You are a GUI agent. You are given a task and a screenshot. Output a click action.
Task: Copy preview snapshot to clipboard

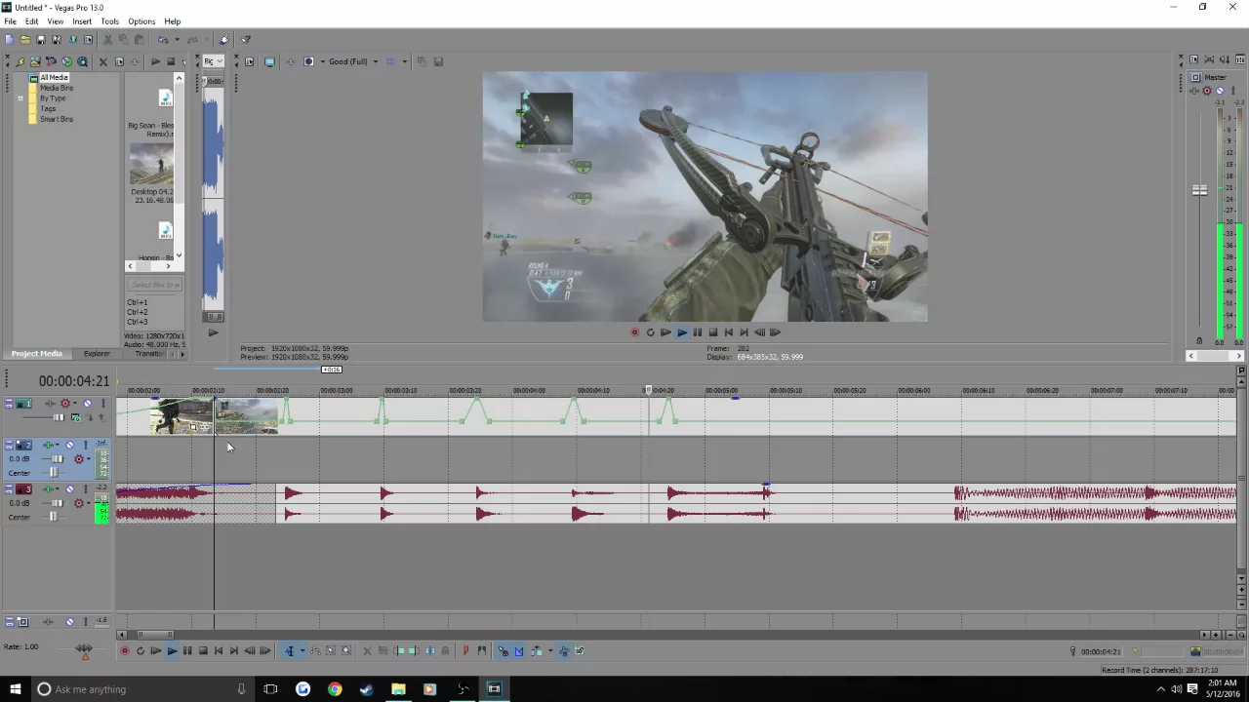pos(422,61)
